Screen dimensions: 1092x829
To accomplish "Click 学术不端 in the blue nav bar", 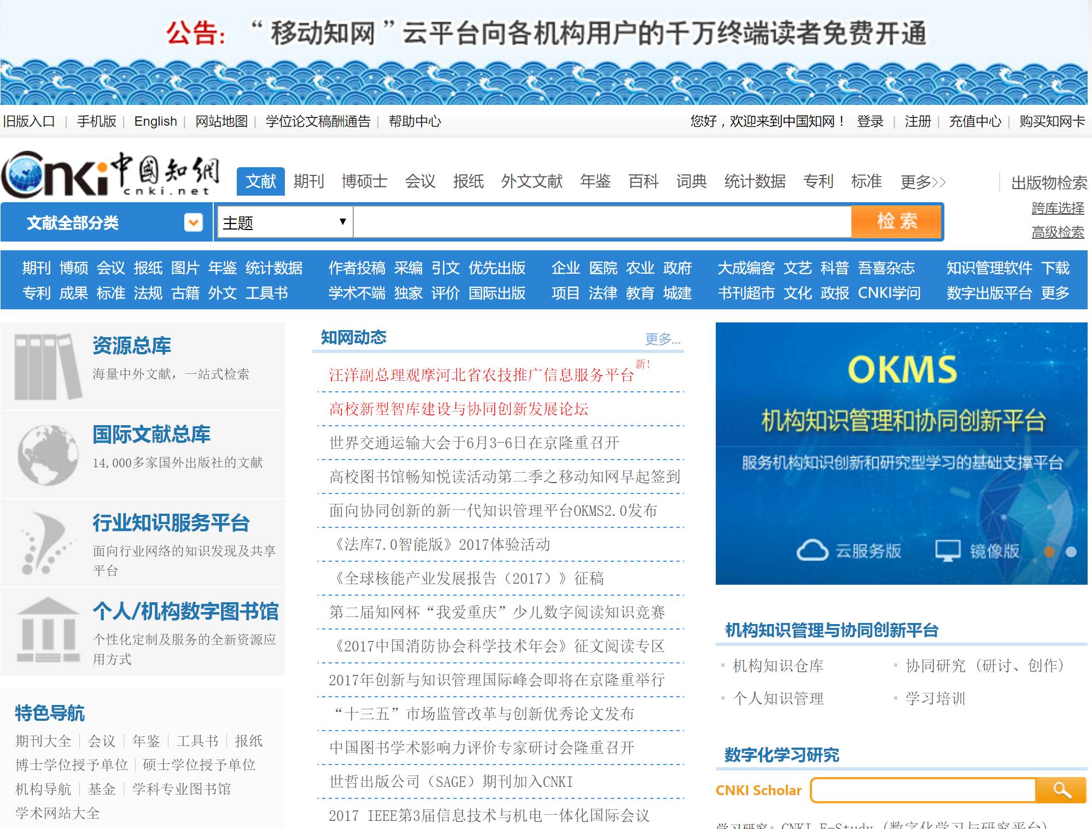I will (357, 293).
